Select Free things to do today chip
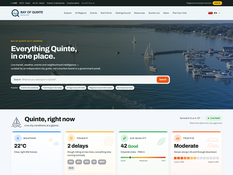Viewport: 233px width, 175px height. 52,88
